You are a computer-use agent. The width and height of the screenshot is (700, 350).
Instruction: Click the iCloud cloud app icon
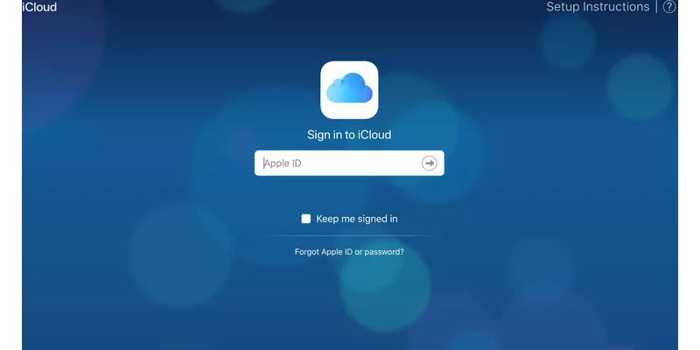coord(349,90)
